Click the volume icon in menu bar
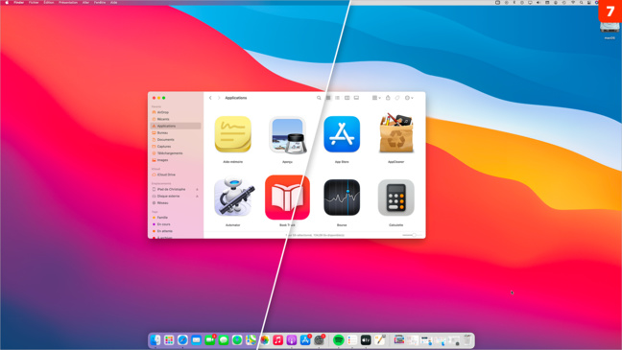This screenshot has height=350, width=622. [x=538, y=2]
